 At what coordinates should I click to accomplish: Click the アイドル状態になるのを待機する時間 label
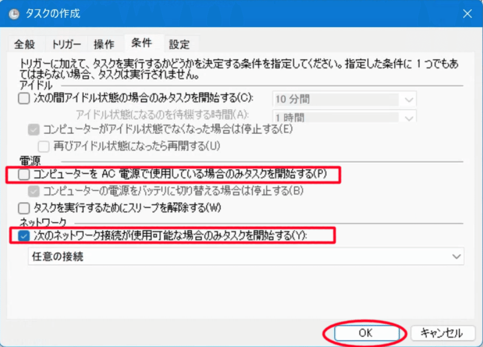point(162,115)
